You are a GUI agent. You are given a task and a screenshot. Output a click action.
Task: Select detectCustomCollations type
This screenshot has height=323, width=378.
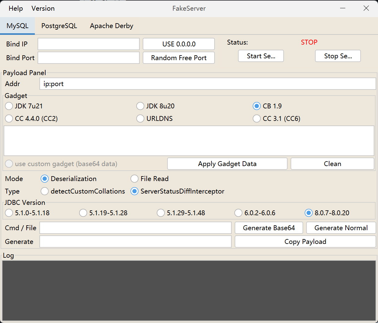click(83, 191)
